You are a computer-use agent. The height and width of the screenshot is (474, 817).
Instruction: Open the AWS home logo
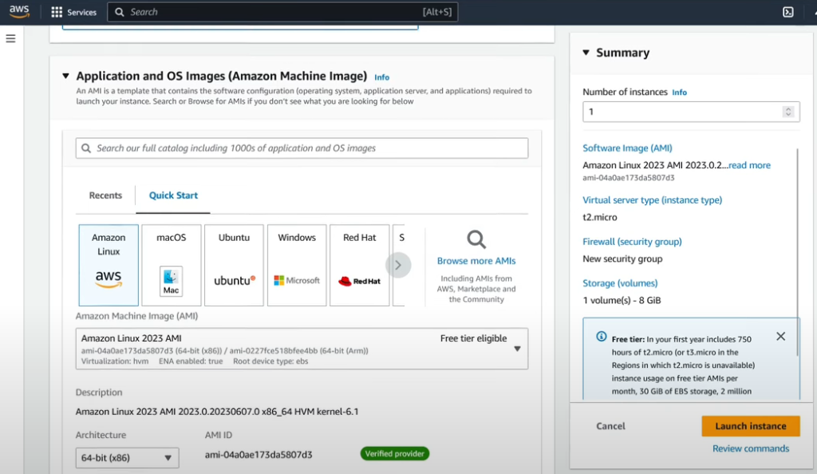(19, 11)
